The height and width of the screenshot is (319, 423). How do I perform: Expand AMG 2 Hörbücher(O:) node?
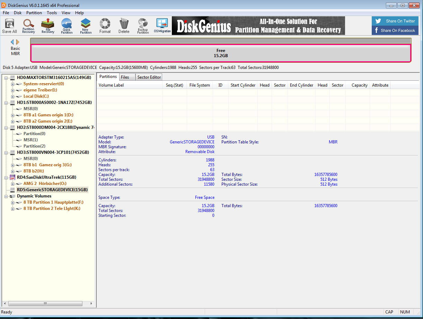[x=13, y=184]
